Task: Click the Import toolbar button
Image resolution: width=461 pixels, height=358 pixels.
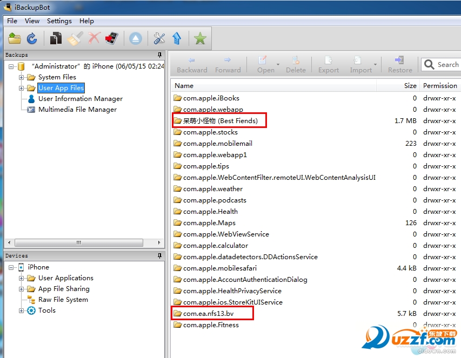Action: [x=360, y=65]
